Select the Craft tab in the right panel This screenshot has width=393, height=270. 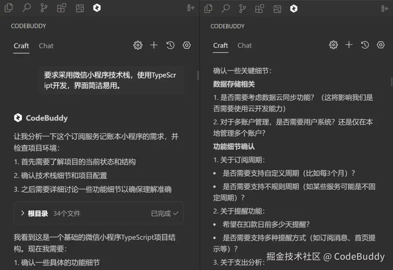(x=221, y=45)
